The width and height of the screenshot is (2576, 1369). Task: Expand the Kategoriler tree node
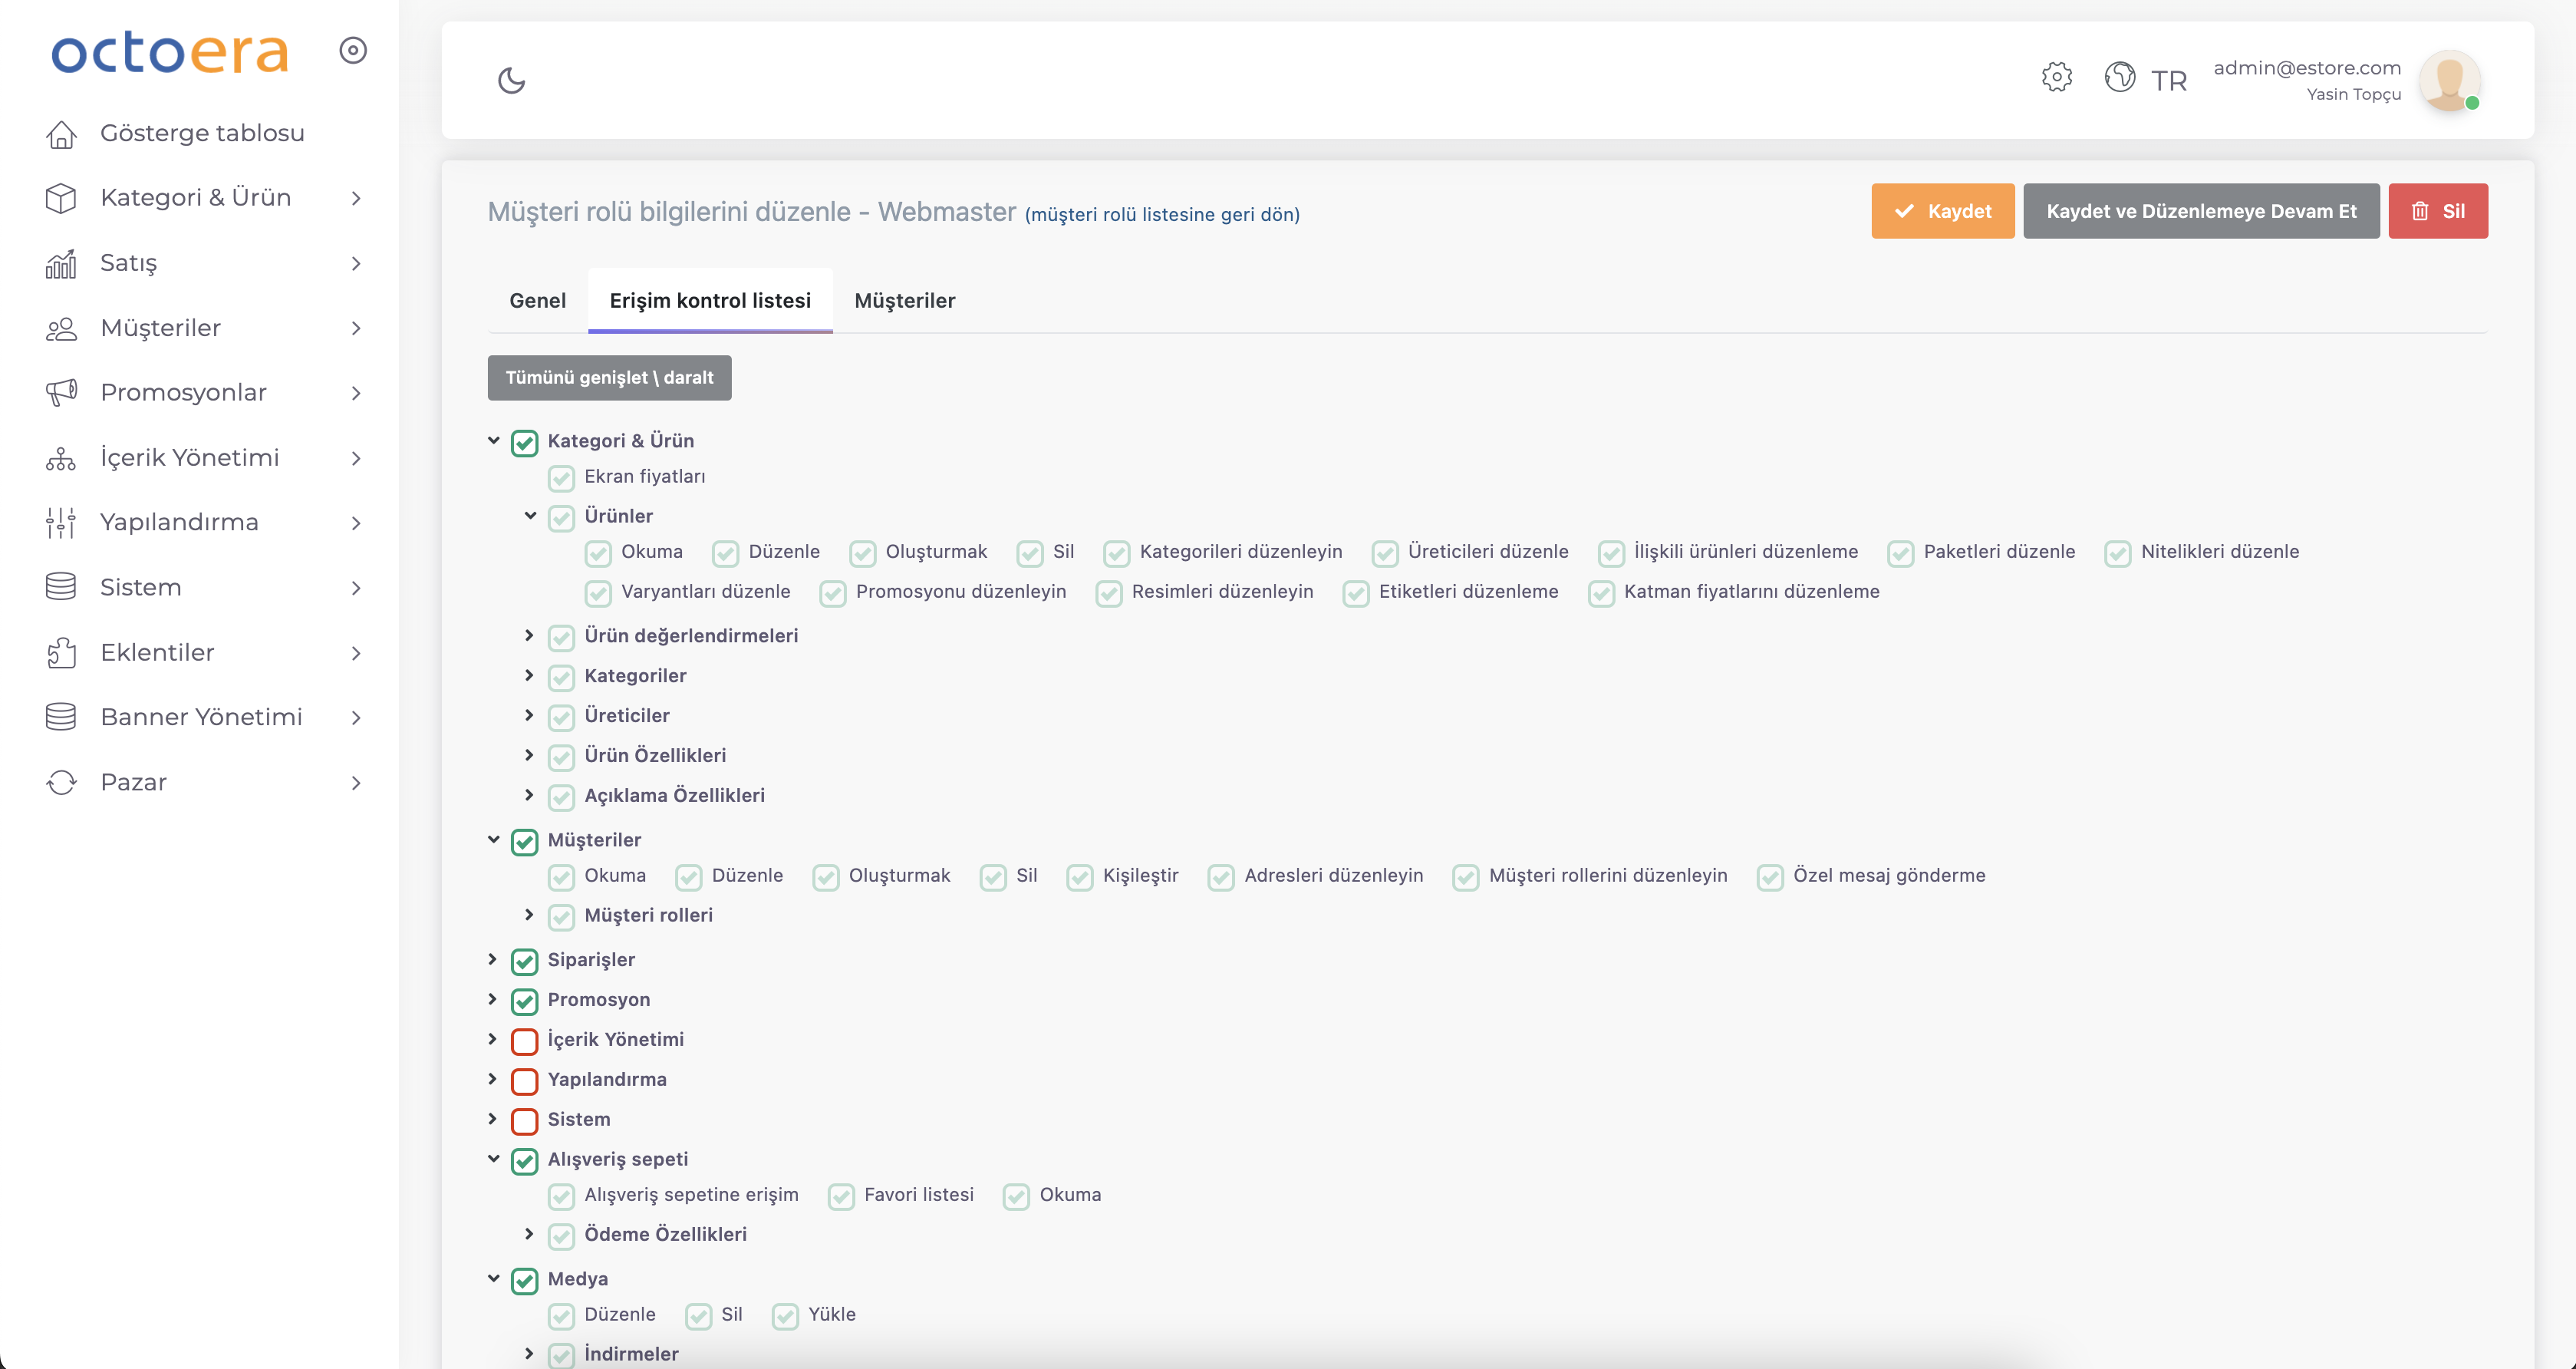(x=529, y=675)
